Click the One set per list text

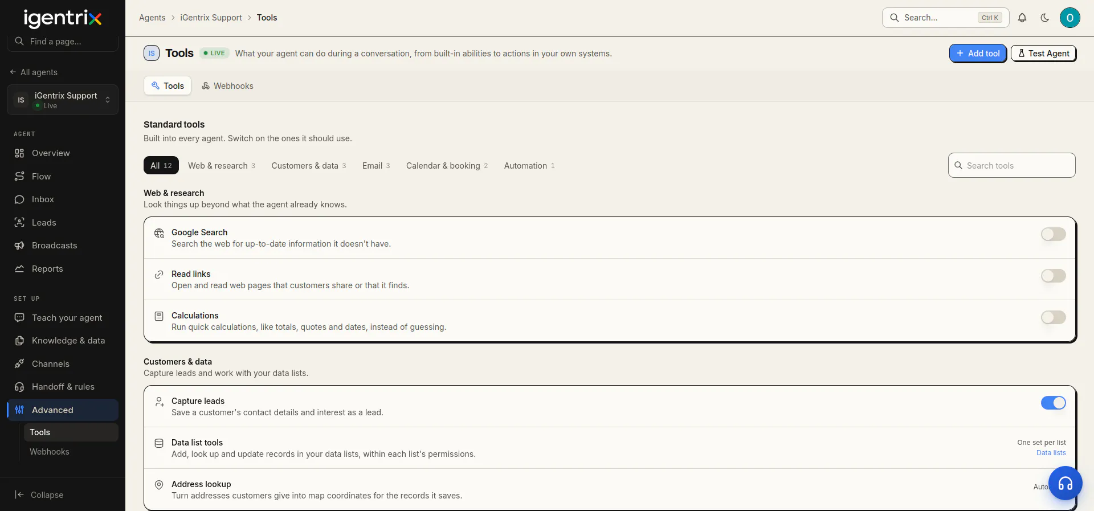(1041, 443)
